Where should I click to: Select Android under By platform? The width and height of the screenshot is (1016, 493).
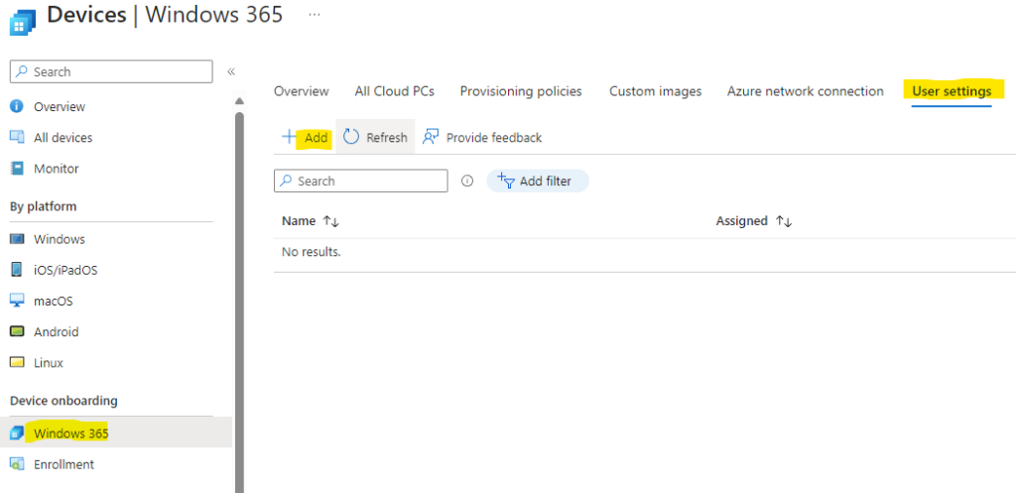[56, 331]
